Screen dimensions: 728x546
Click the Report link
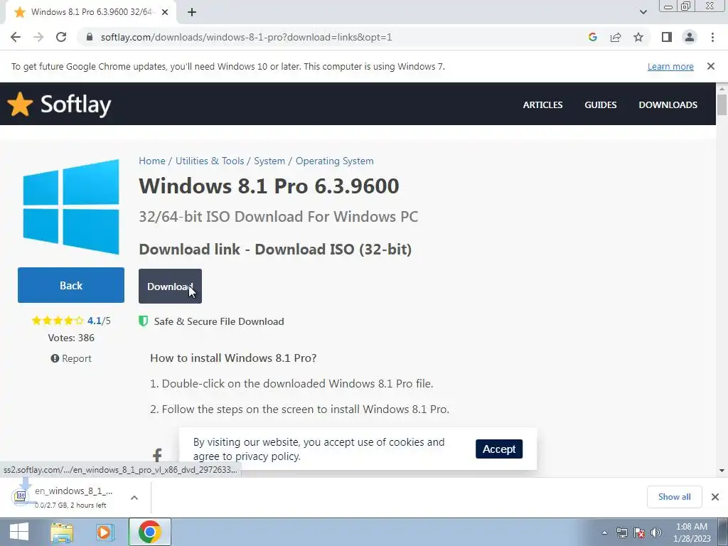[x=71, y=358]
